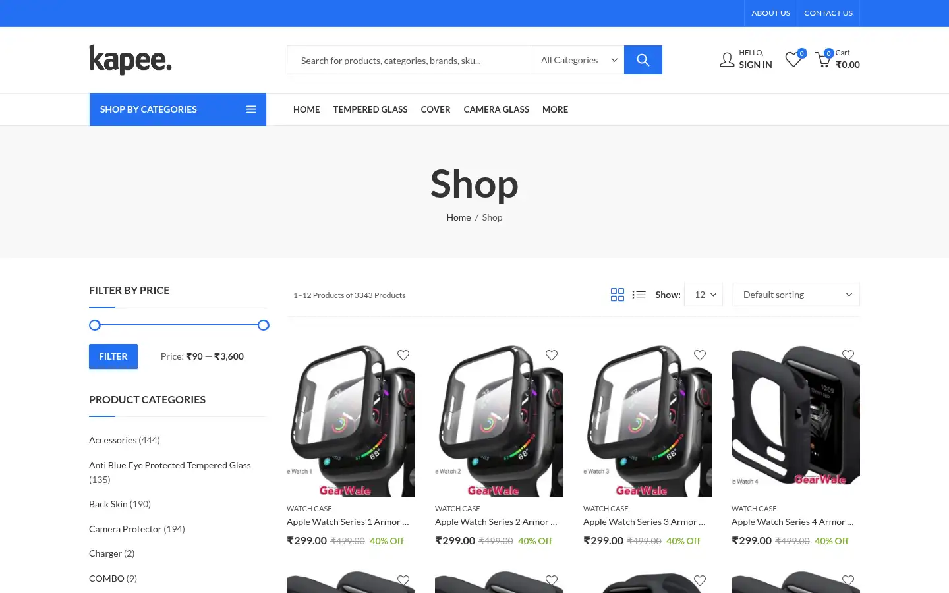Click the maximum price slider handle
Viewport: 949px width, 593px height.
coord(264,325)
